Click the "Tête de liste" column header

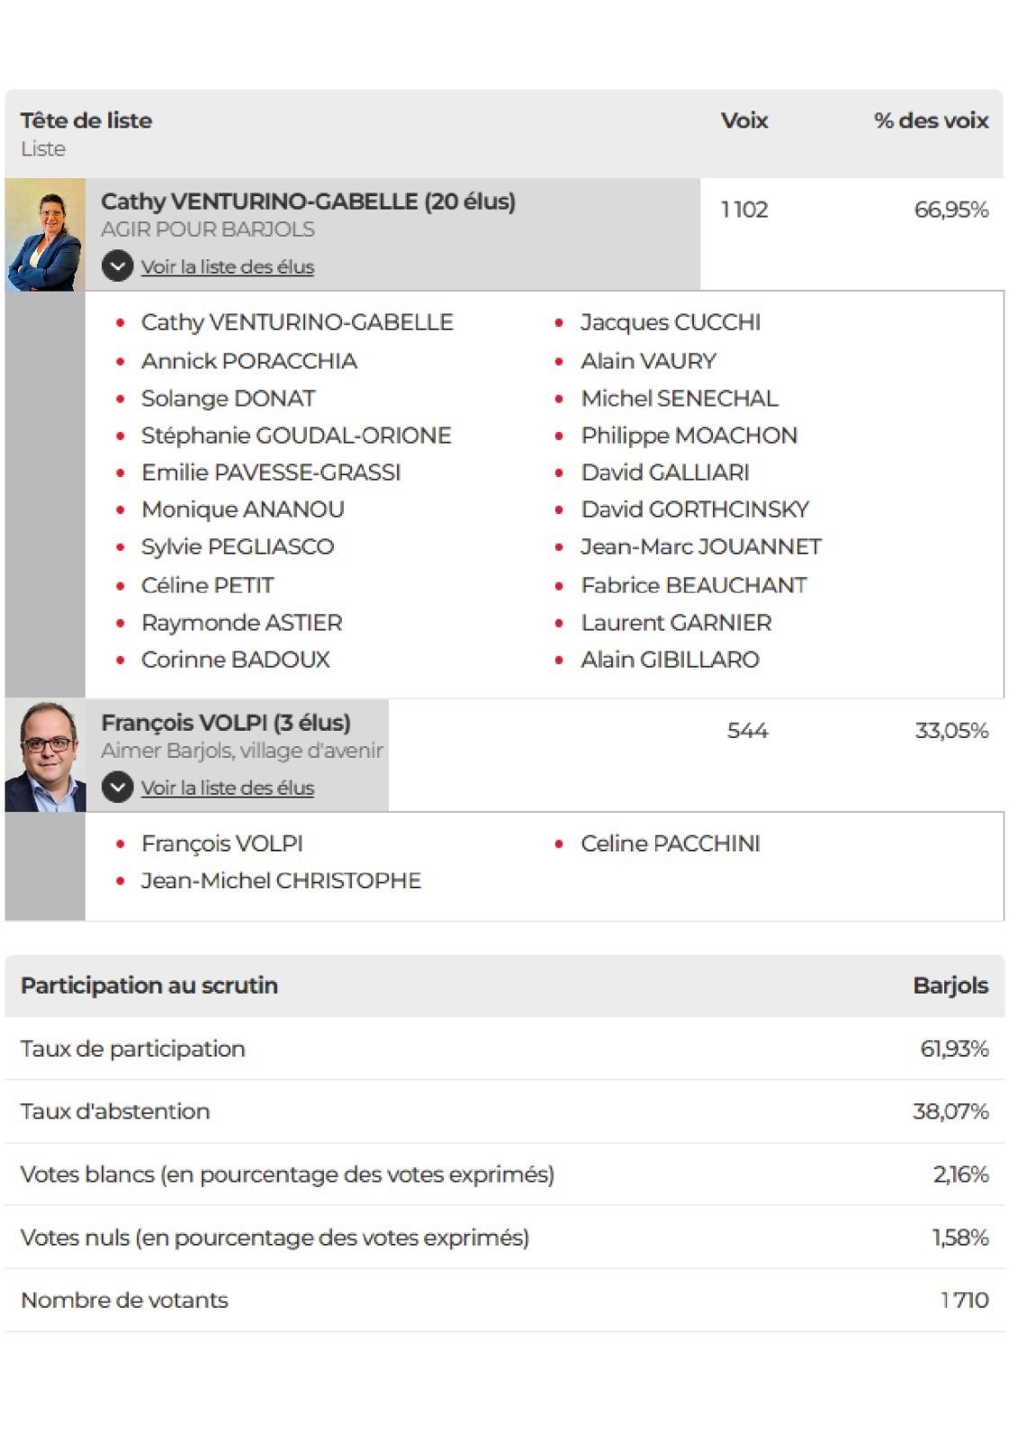click(x=86, y=121)
